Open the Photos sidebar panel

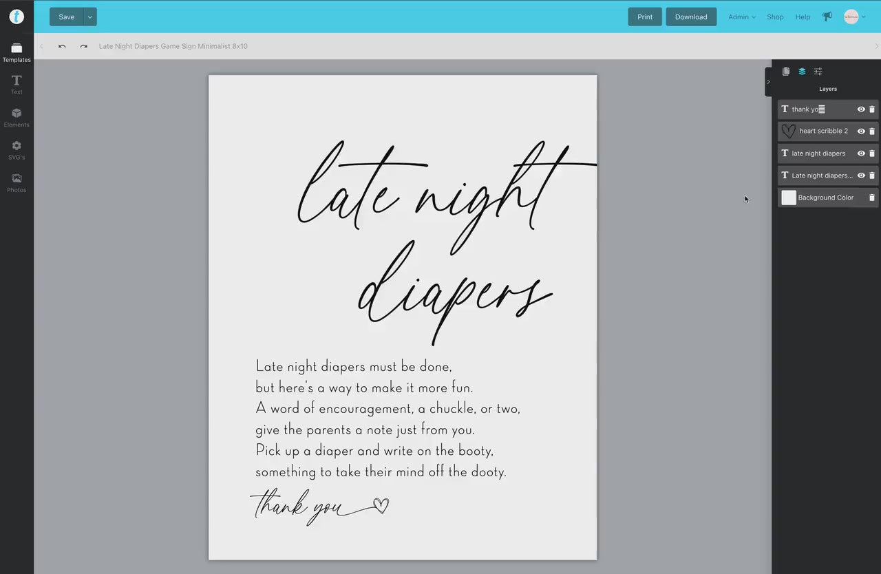point(17,183)
